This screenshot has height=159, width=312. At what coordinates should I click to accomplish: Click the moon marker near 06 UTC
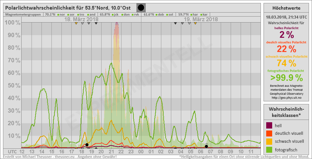pyautogui.click(x=206, y=146)
